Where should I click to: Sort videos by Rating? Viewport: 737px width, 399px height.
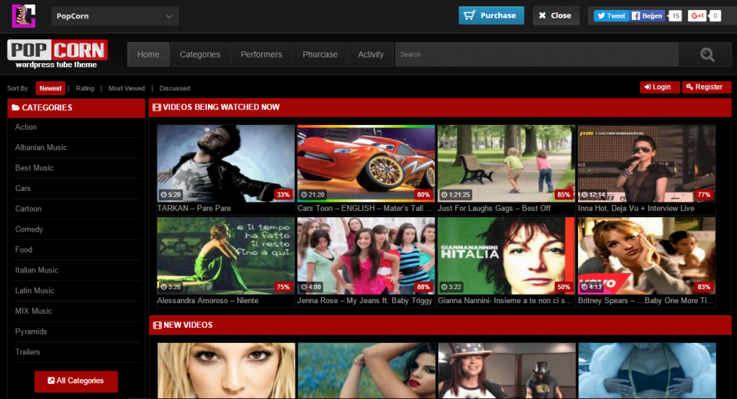pyautogui.click(x=85, y=88)
